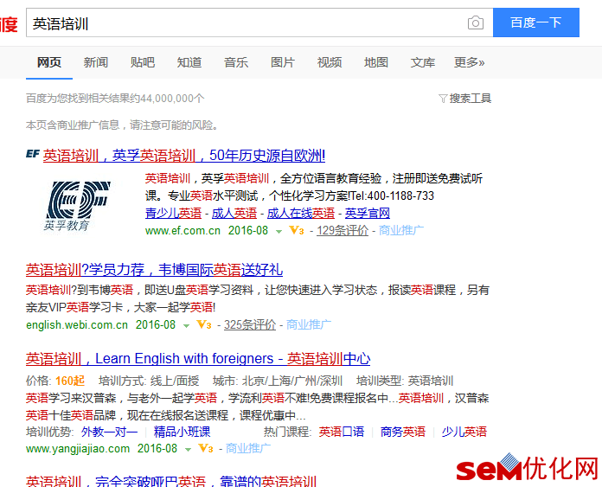Click the www.yangjiajiao.com URL

click(78, 449)
